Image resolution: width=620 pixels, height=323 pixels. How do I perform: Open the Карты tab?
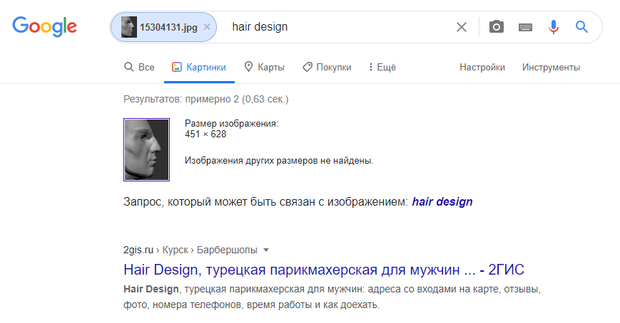click(x=264, y=67)
